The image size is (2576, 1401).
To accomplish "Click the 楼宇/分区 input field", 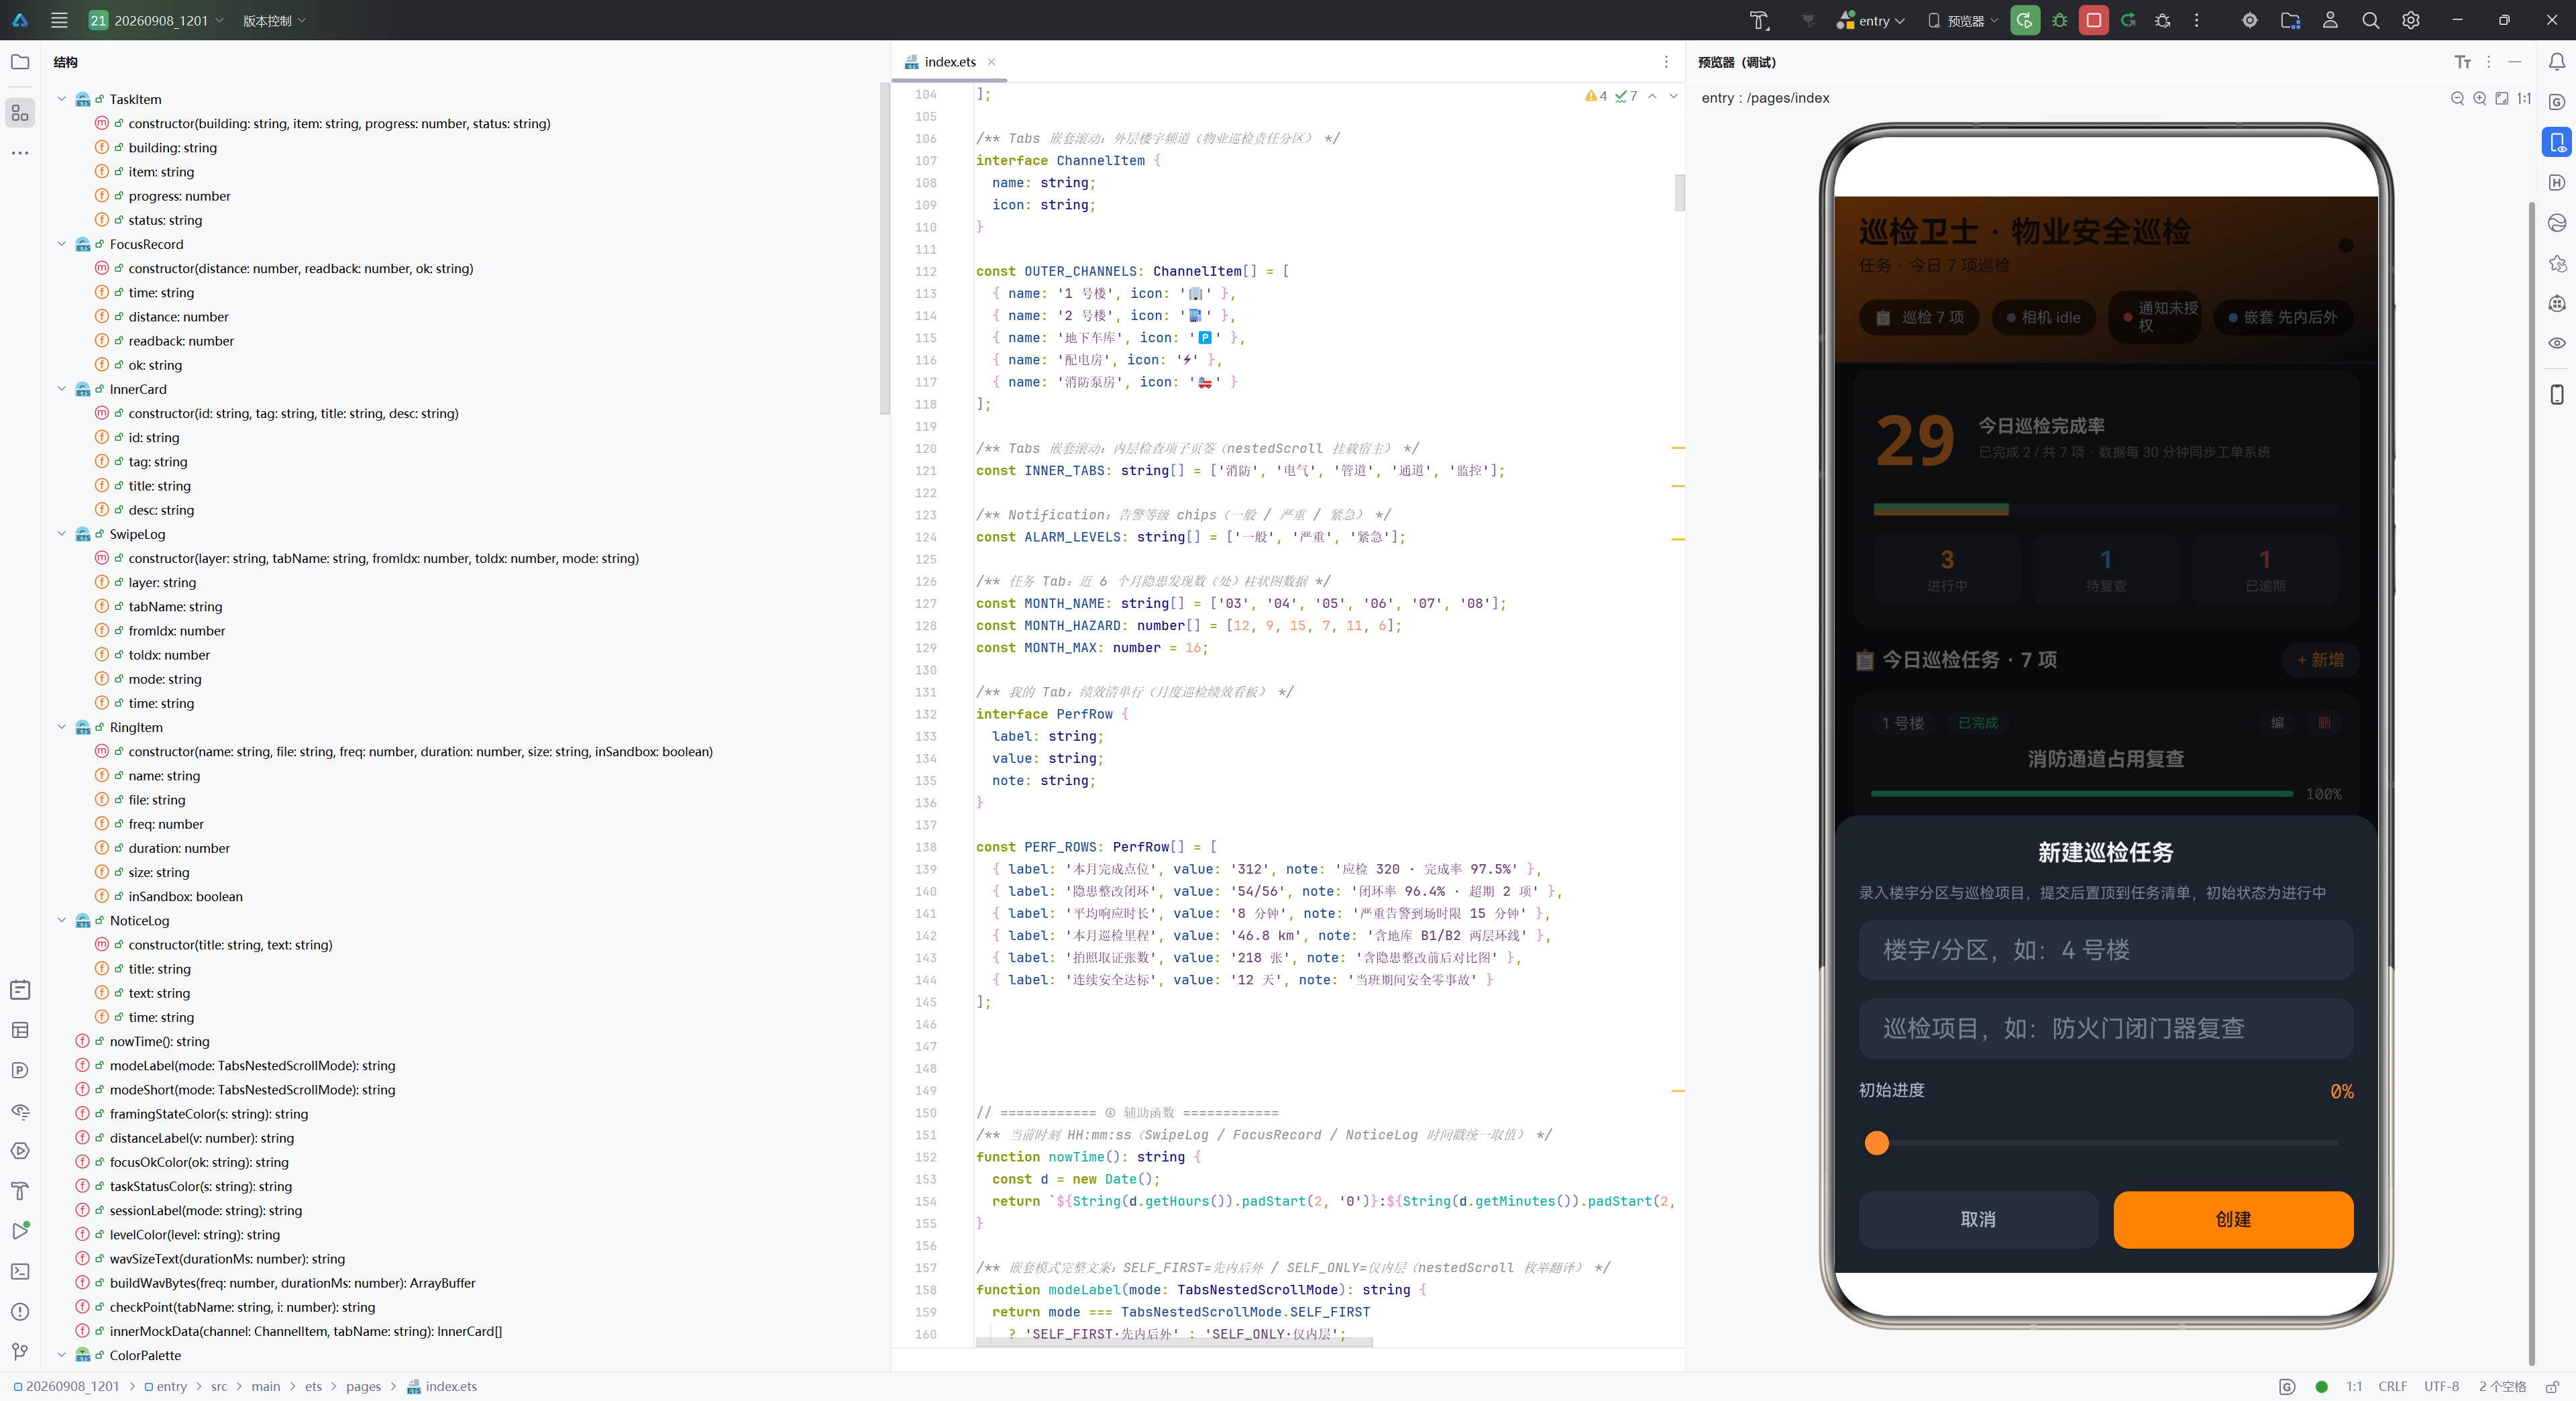I will pos(2105,950).
